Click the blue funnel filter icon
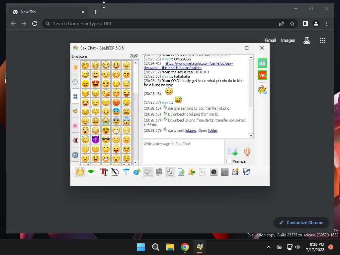 click(x=126, y=172)
